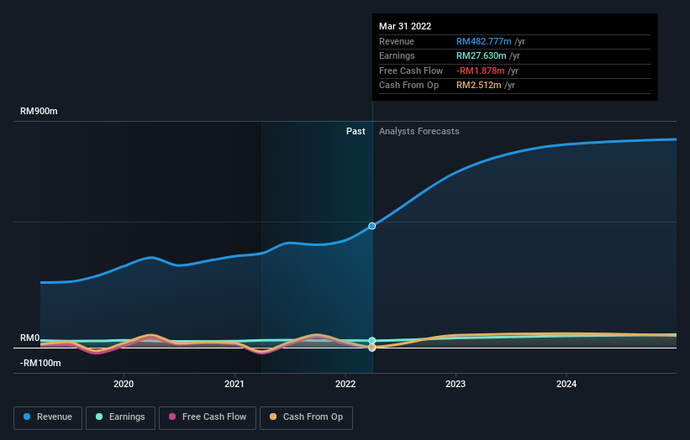
Task: Toggle the Cash From Op legend button
Action: (x=306, y=417)
